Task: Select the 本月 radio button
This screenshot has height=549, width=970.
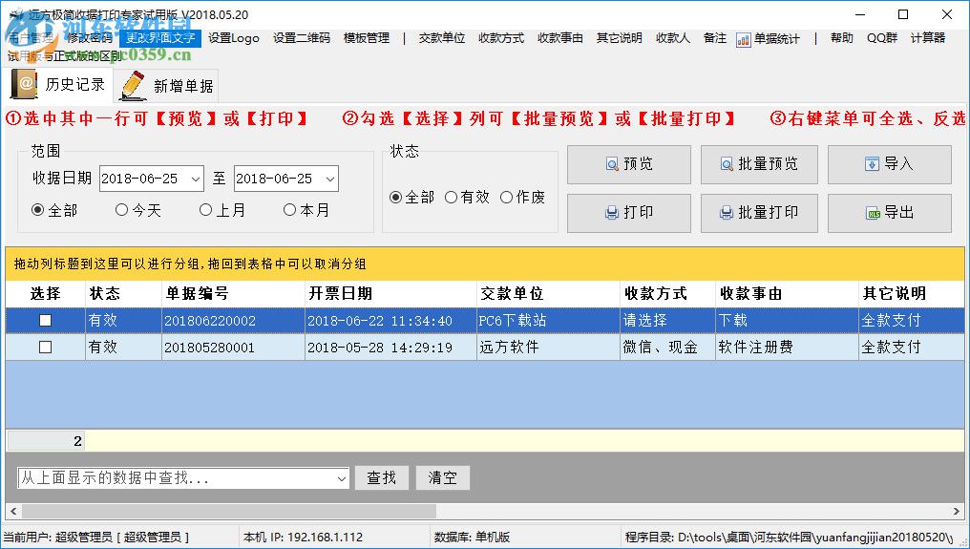Action: [x=289, y=210]
